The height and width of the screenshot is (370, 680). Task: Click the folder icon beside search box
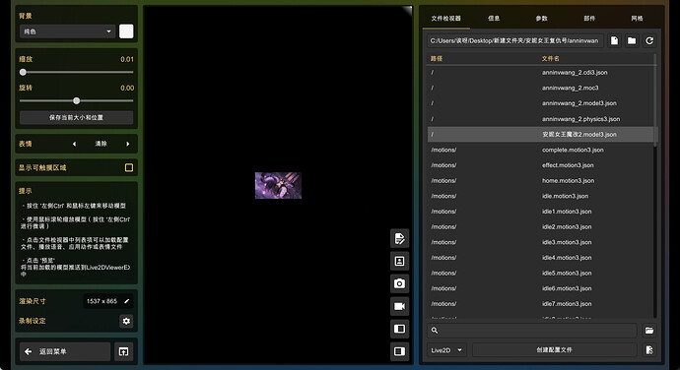point(649,331)
